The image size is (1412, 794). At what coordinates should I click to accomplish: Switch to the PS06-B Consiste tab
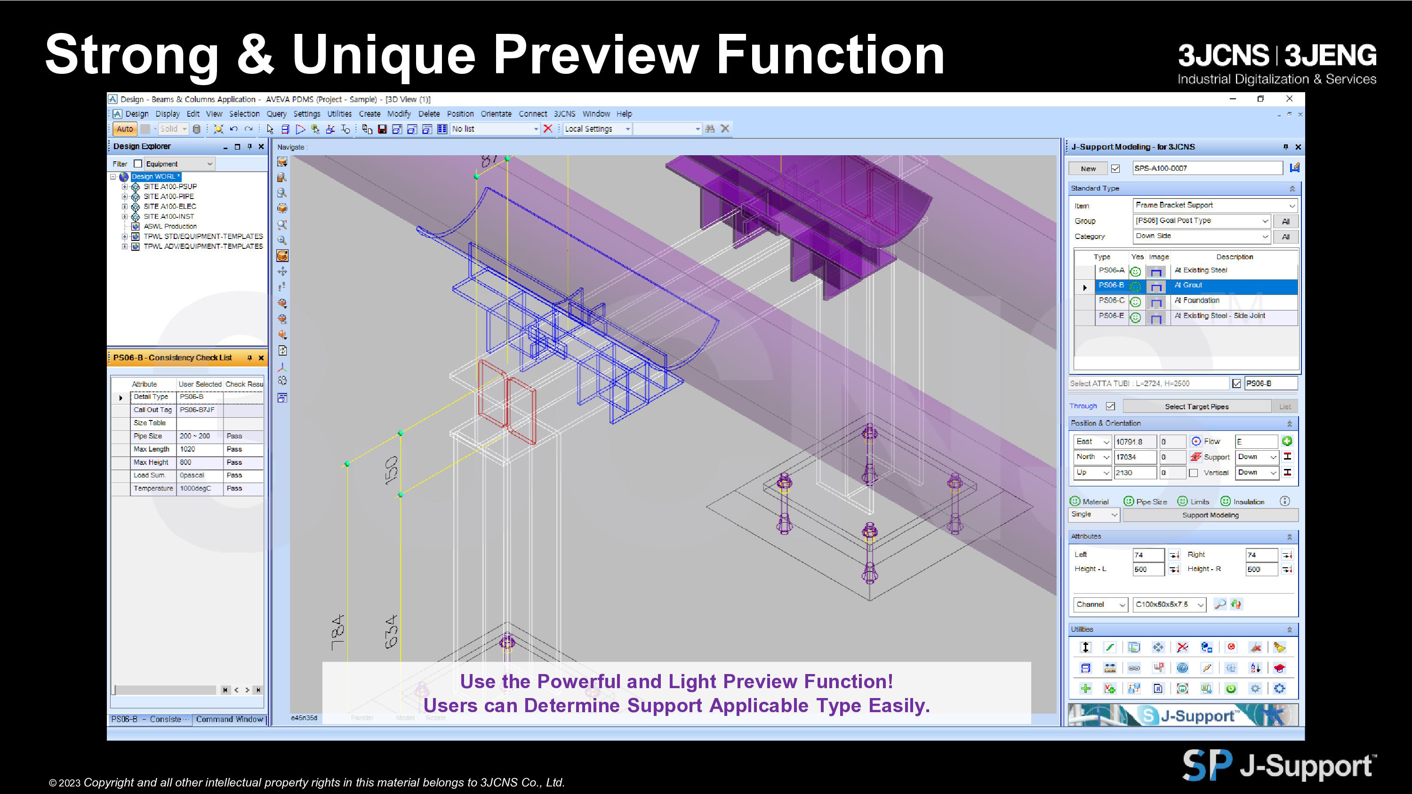pyautogui.click(x=150, y=720)
